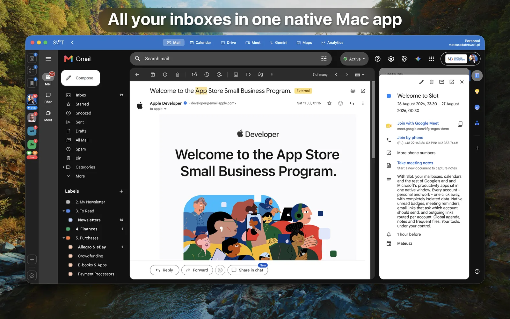The width and height of the screenshot is (510, 319).
Task: Open More phone numbers in the event
Action: [416, 153]
